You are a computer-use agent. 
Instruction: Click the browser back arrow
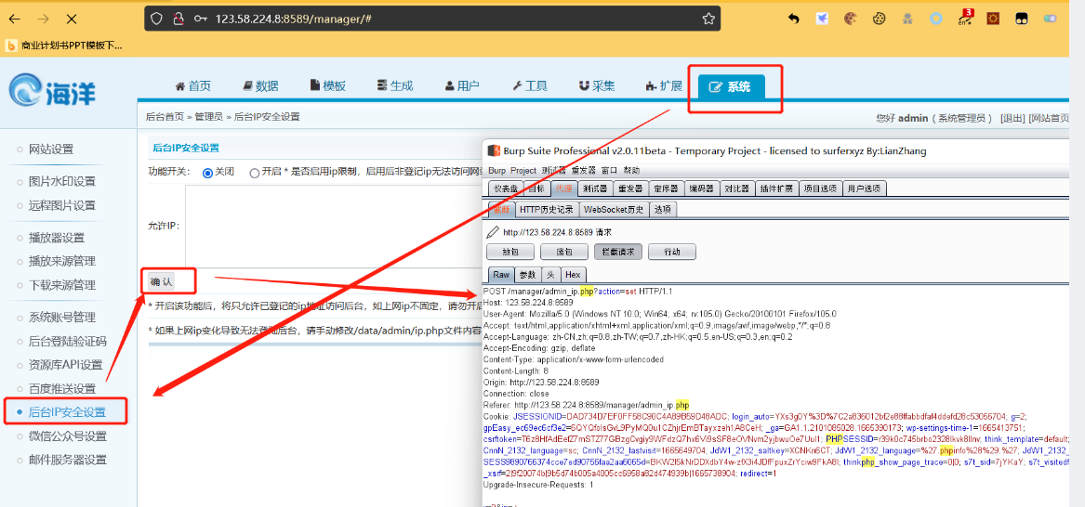[14, 19]
